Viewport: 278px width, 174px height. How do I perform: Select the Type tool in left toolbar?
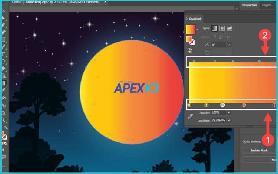point(3,54)
